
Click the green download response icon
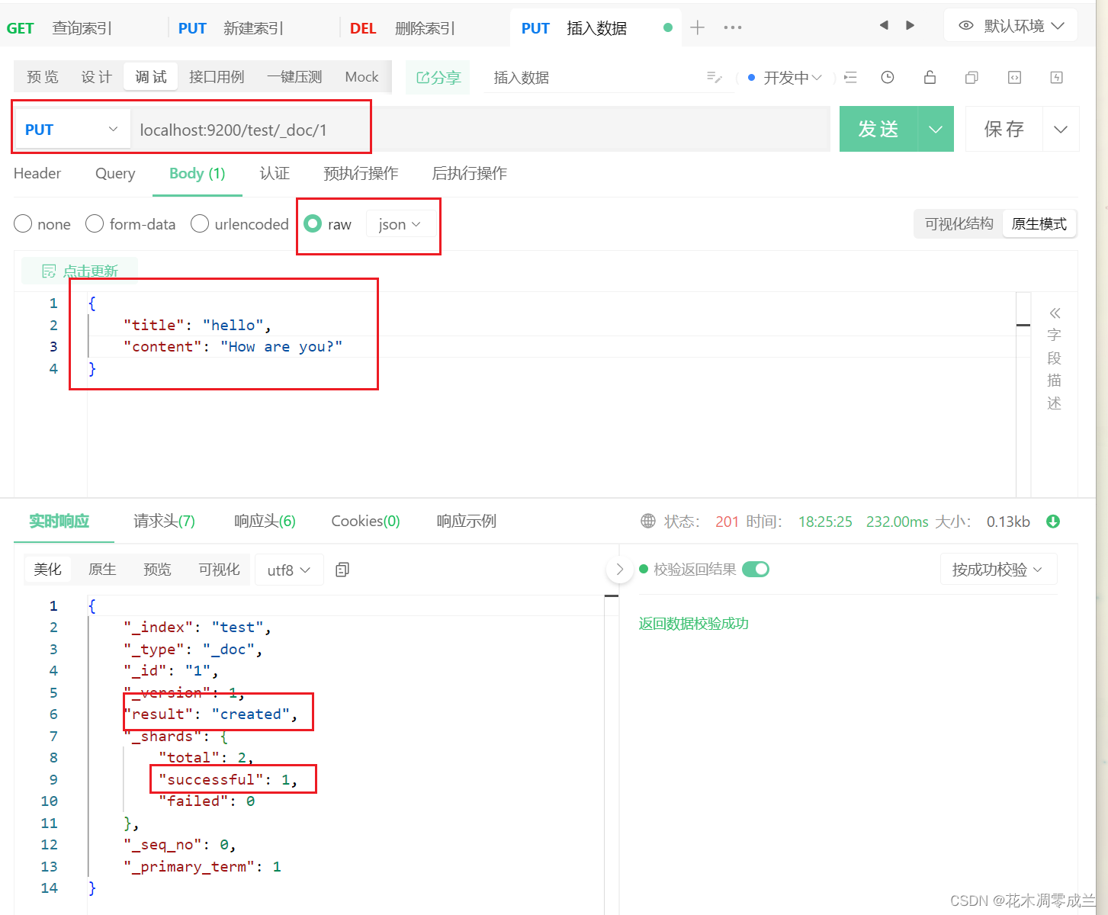tap(1053, 522)
